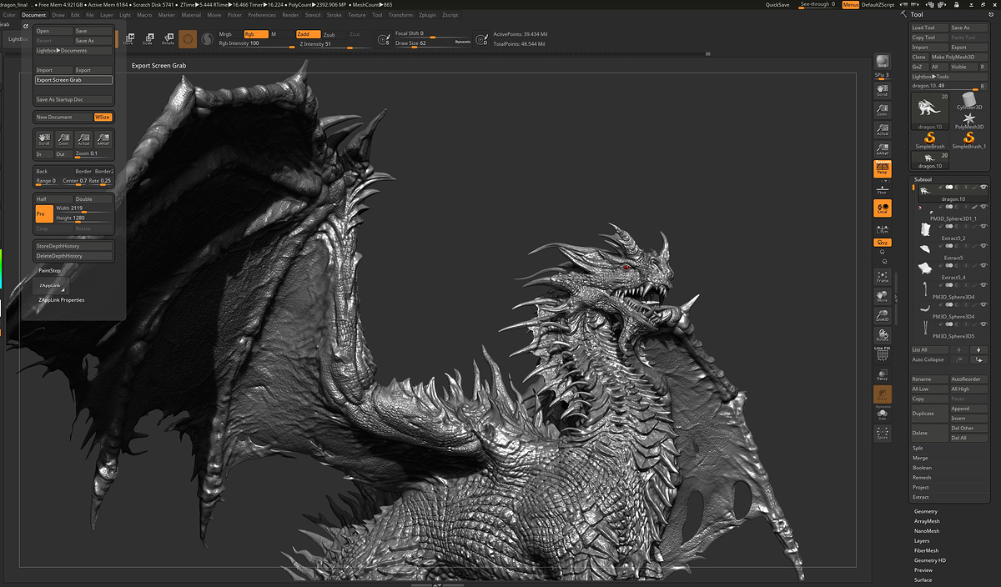Adjust the Draw Size slider
Image resolution: width=1001 pixels, height=587 pixels.
tap(433, 43)
